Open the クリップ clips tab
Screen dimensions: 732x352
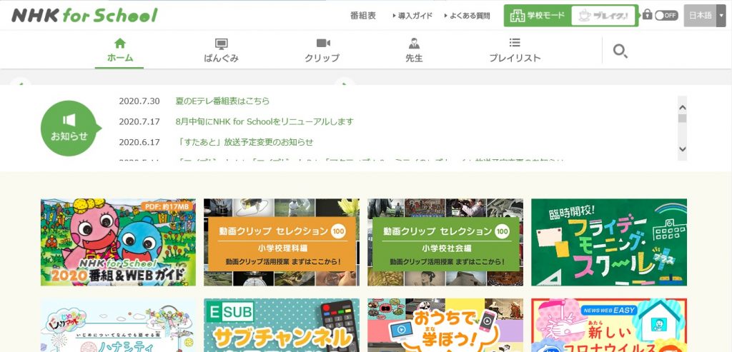322,51
